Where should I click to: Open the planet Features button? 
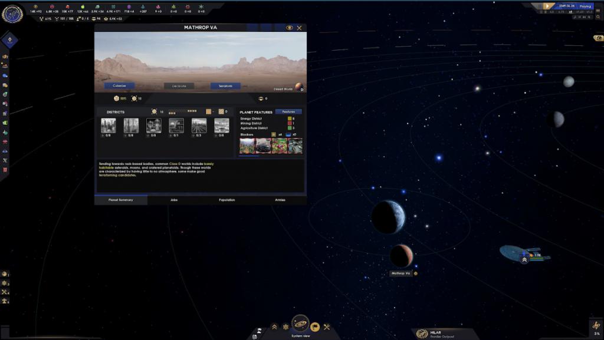[x=288, y=112]
